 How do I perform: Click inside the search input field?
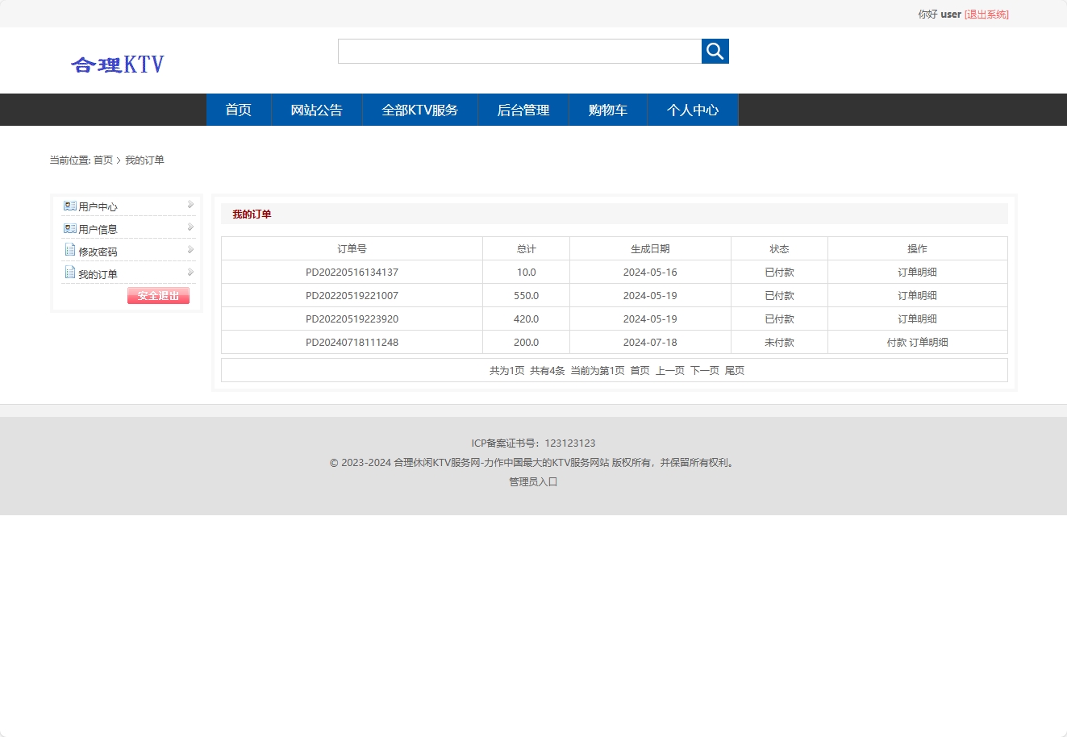tap(519, 50)
